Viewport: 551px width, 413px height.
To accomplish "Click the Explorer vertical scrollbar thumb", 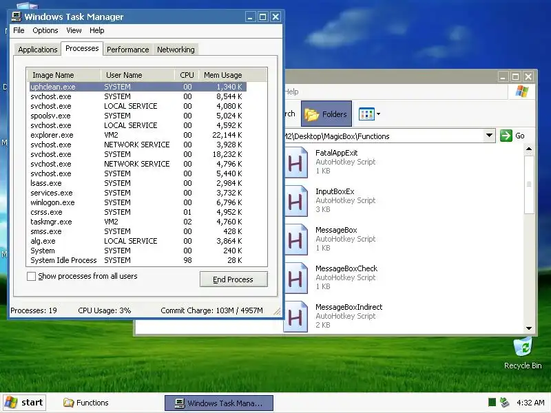I will (529, 184).
